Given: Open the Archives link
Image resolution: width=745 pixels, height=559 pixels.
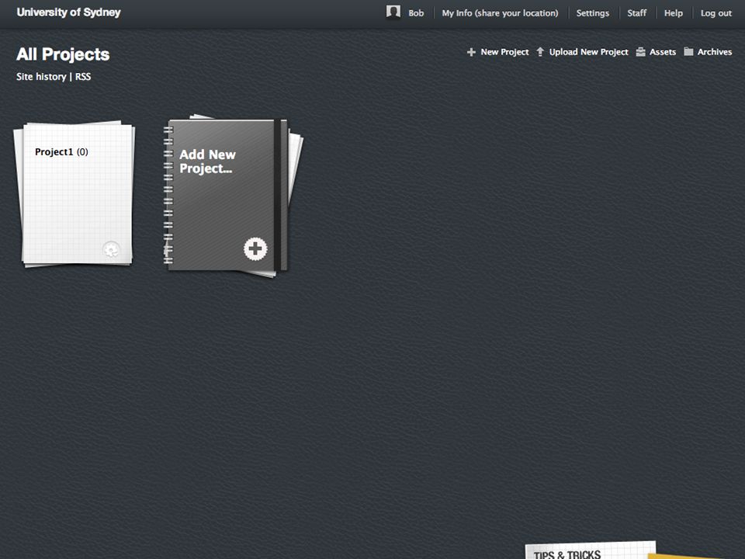Looking at the screenshot, I should coord(715,52).
